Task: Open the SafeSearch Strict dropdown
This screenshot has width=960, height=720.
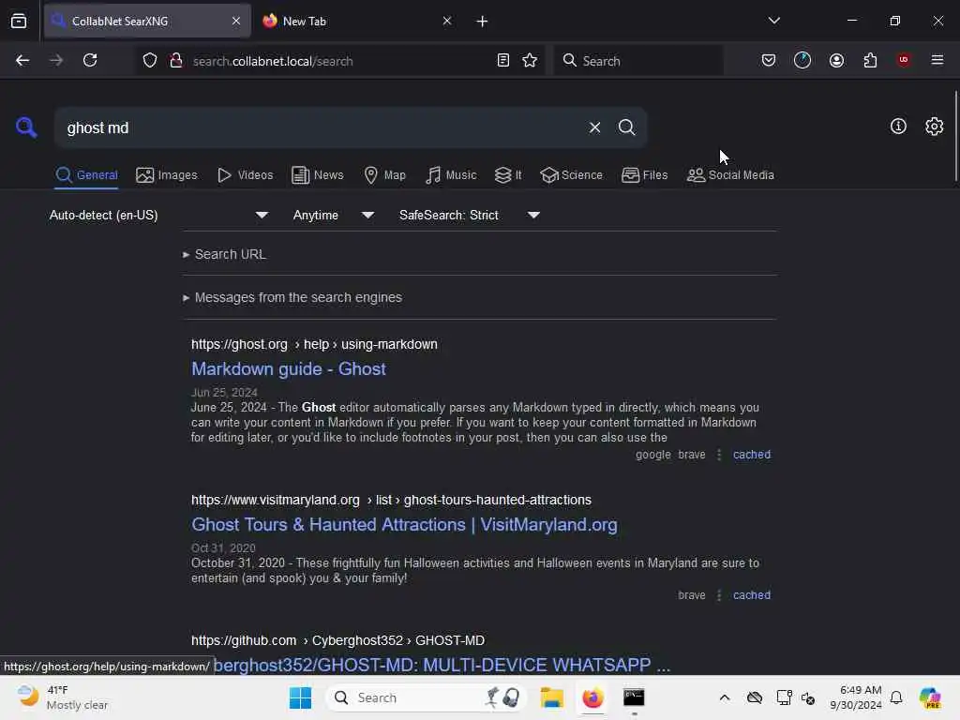Action: [469, 215]
